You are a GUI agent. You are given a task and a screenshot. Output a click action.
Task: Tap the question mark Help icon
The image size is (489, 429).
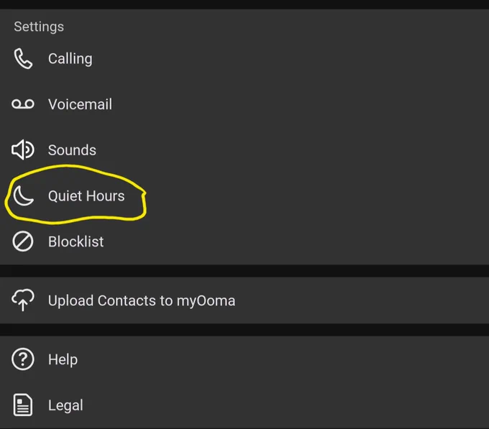23,359
